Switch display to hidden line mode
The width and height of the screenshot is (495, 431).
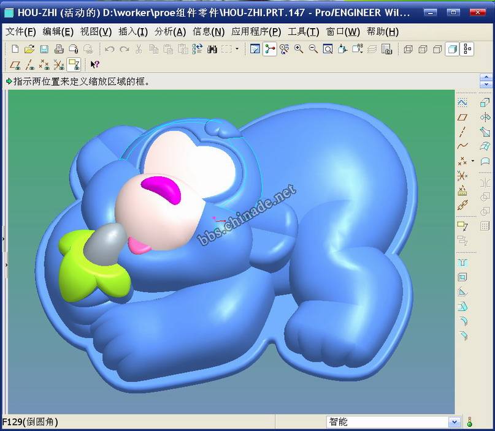pyautogui.click(x=423, y=49)
